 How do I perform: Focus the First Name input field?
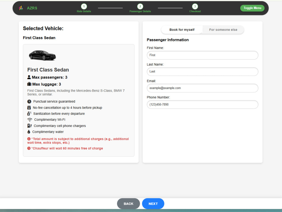pyautogui.click(x=202, y=55)
